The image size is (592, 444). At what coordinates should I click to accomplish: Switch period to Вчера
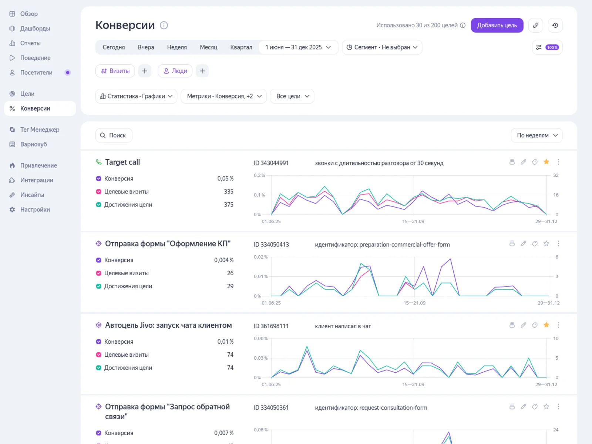click(146, 47)
